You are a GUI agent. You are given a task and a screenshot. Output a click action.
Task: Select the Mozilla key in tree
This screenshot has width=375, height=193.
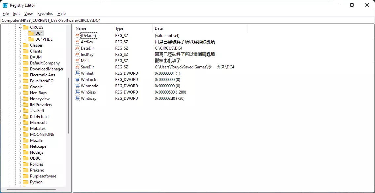tap(36, 140)
